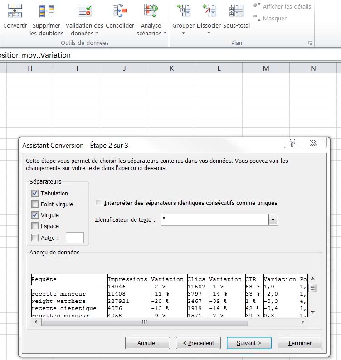Click Afficher les détails icon
Image resolution: width=341 pixels, height=360 pixels.
[257, 6]
